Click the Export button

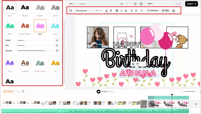[191, 4]
